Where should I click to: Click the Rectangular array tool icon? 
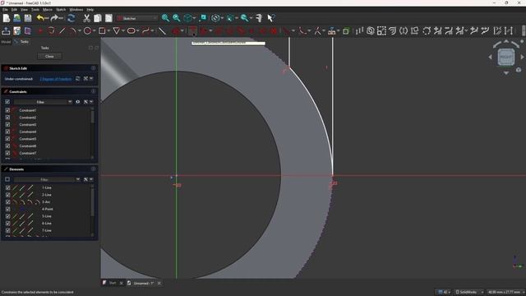381,31
